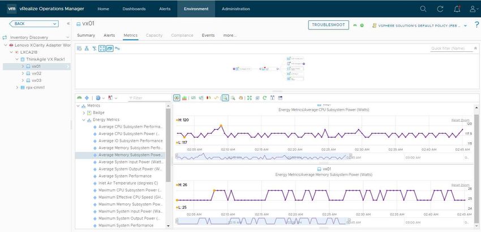
Task: Click first icon in relationship map toolbar
Action: tap(79, 49)
